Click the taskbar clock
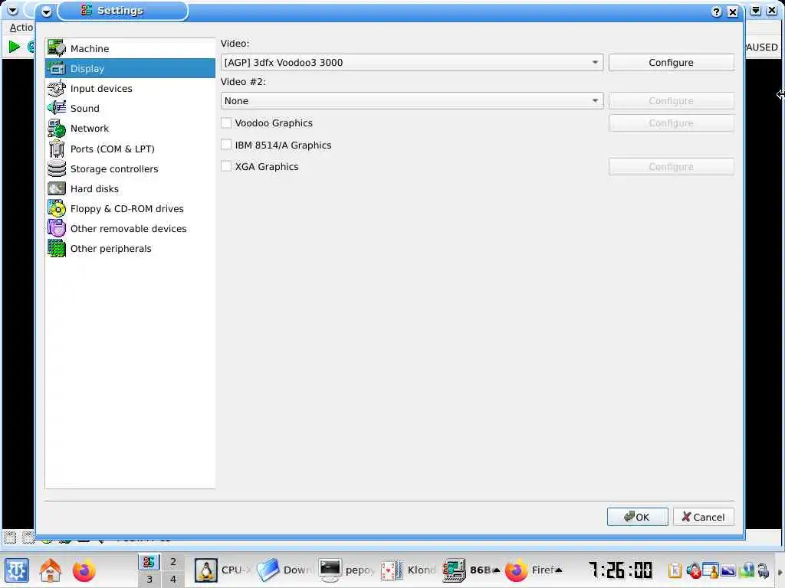 tap(620, 570)
